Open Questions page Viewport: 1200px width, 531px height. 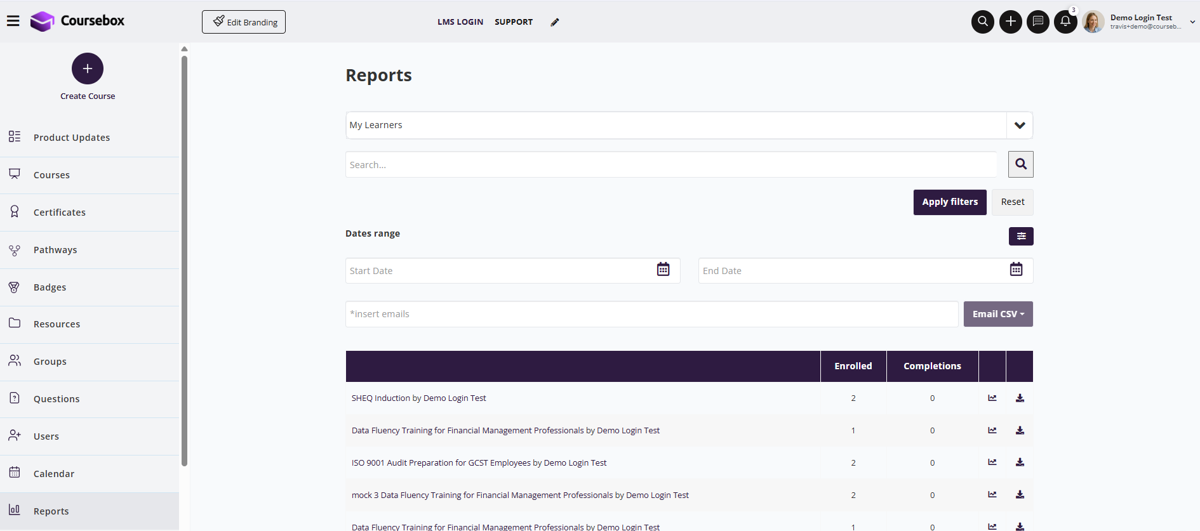tap(90, 399)
